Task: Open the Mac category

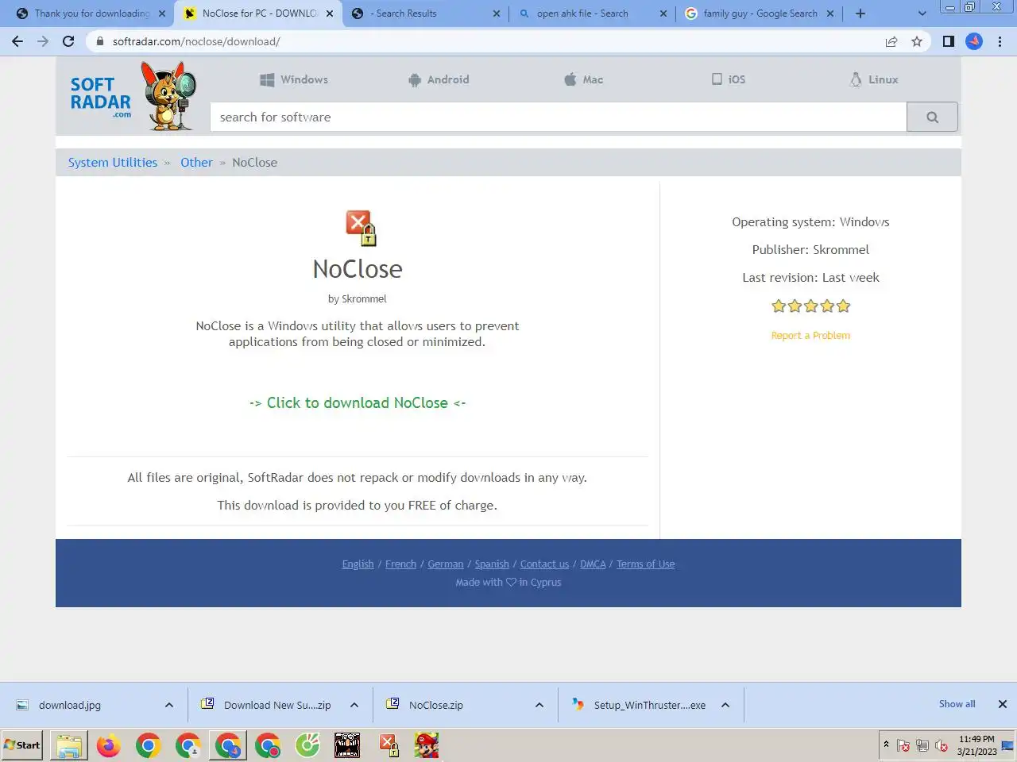Action: 583,79
